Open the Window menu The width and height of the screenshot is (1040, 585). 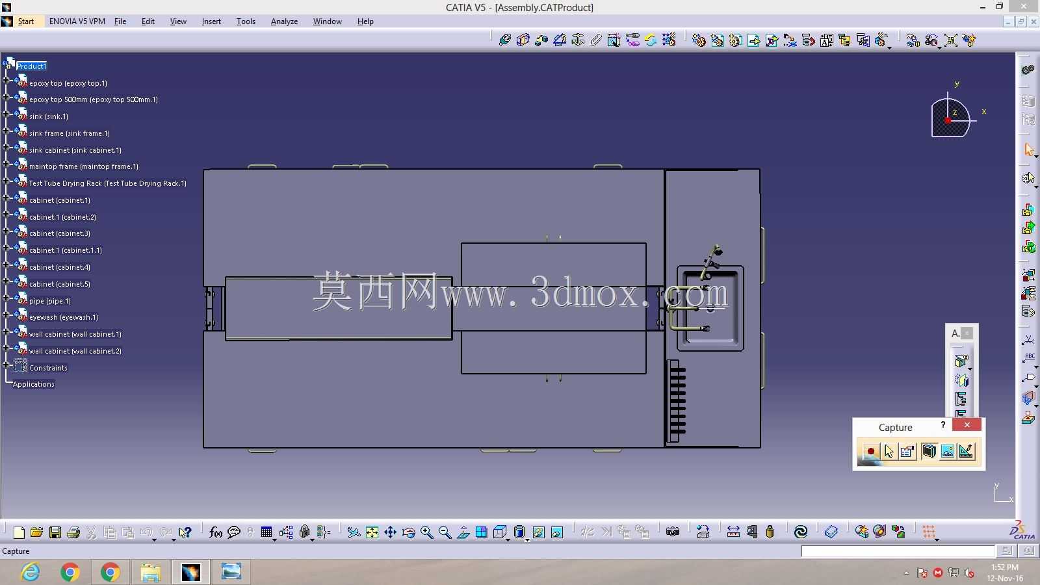[328, 21]
